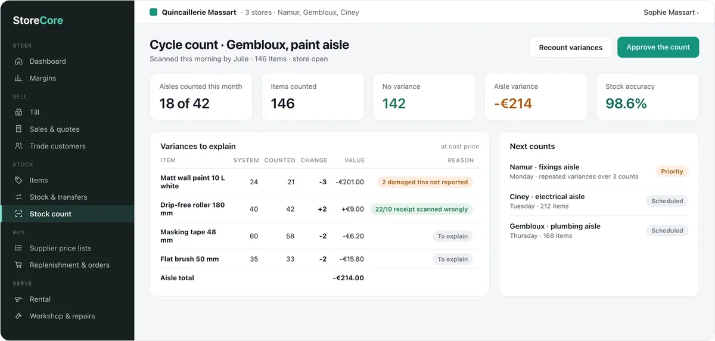
Task: Click the Till register icon
Action: (18, 112)
